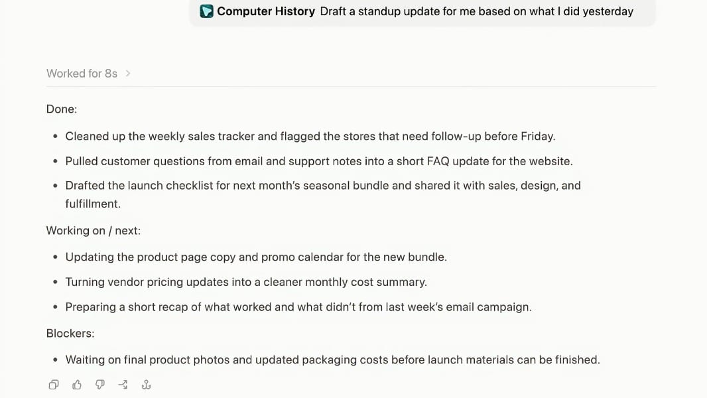Click the FAQ update bullet line
This screenshot has width=707, height=398.
point(319,161)
